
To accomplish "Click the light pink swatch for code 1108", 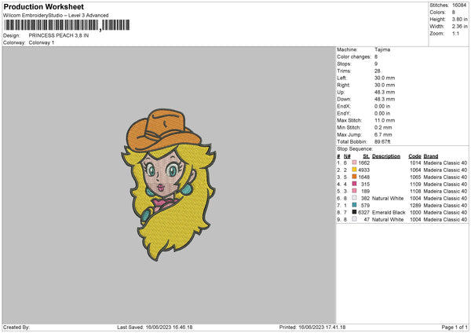I will tap(354, 191).
